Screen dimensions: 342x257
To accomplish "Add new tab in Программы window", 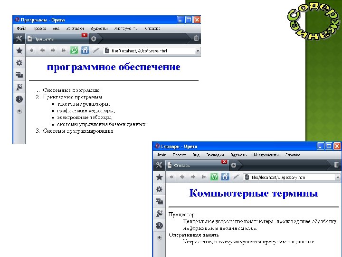I will click(x=94, y=39).
